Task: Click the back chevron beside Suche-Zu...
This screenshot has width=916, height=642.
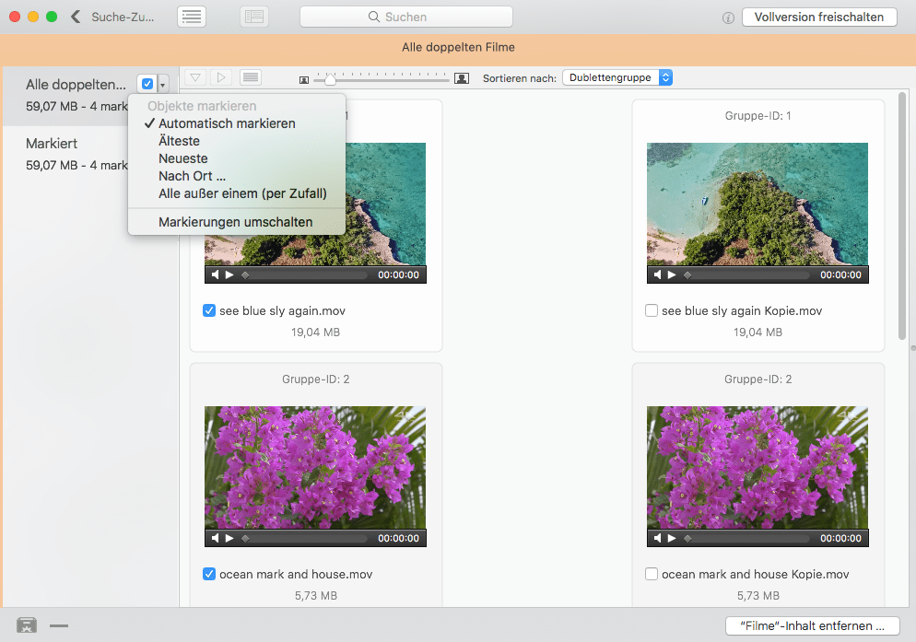Action: click(x=76, y=16)
